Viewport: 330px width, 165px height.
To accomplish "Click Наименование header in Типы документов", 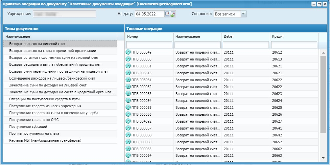I will tap(60, 36).
